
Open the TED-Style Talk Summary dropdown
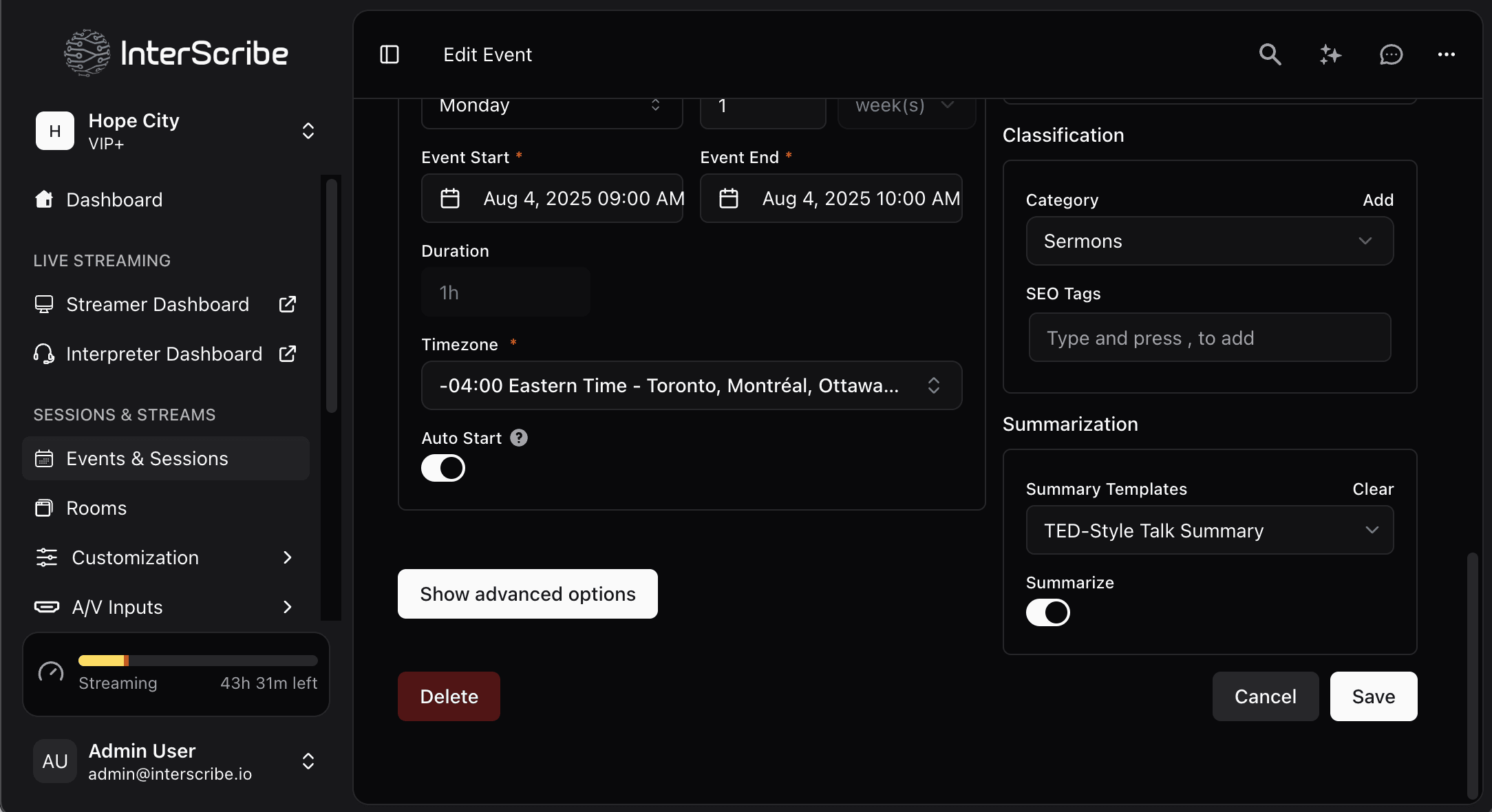point(1210,530)
